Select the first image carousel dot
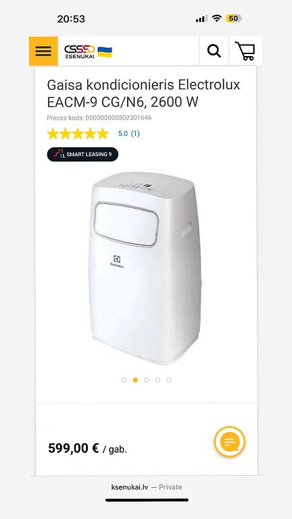 [124, 380]
